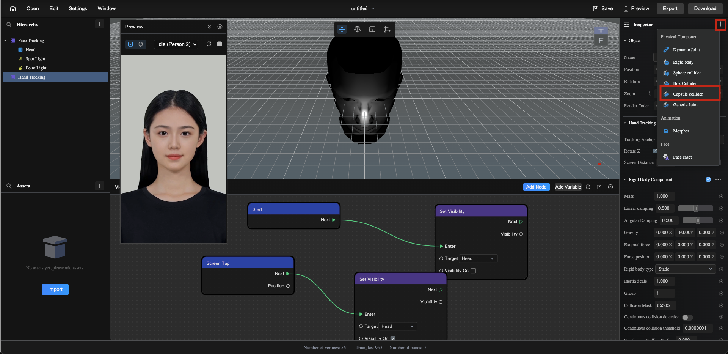
Task: Pop out the visual scripting panel
Action: click(599, 187)
